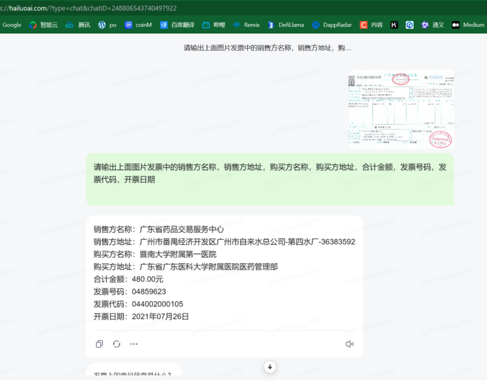Image resolution: width=487 pixels, height=381 pixels.
Task: Open the 通义 bookmark
Action: click(x=432, y=25)
